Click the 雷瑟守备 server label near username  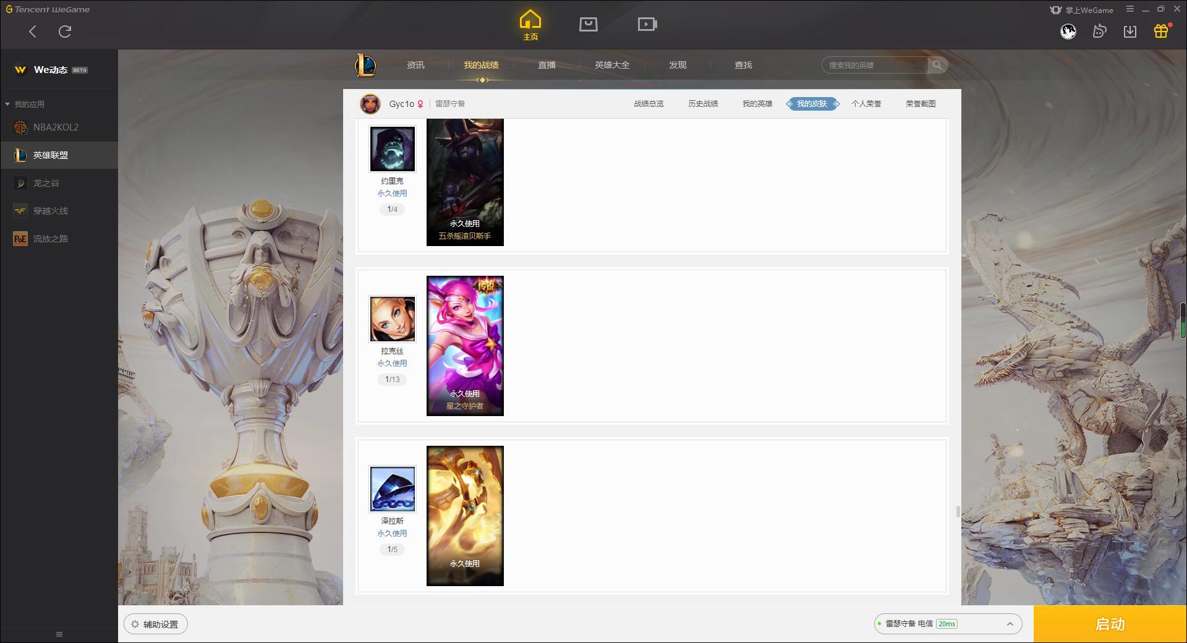[450, 104]
